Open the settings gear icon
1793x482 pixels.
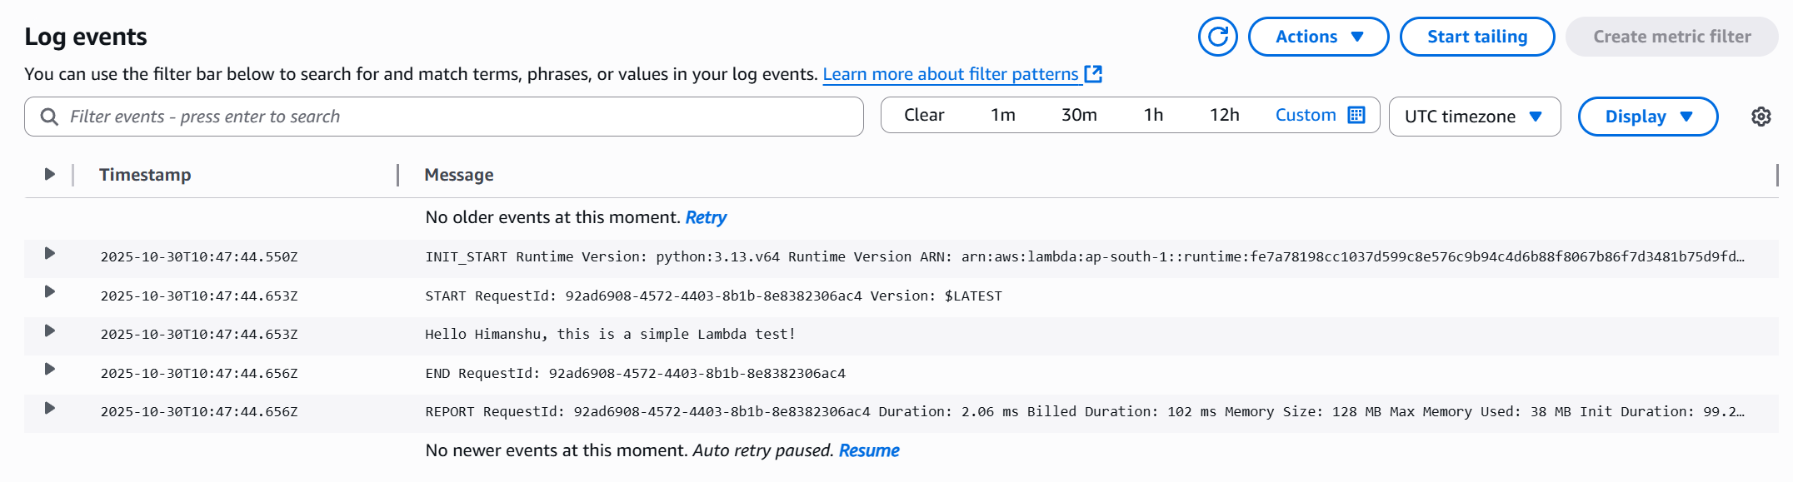click(1761, 117)
